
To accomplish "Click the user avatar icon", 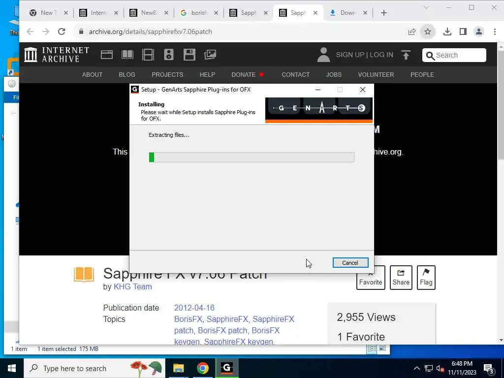I will click(323, 55).
